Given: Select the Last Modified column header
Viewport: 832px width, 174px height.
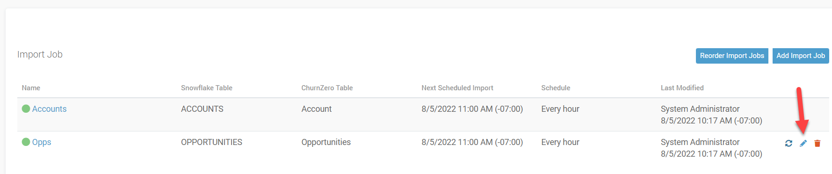Looking at the screenshot, I should (x=682, y=88).
